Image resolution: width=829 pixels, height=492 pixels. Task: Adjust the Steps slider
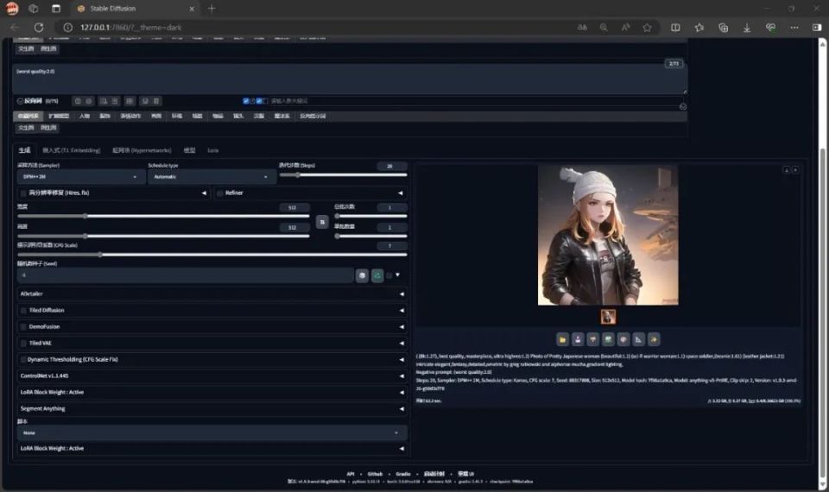(x=343, y=175)
